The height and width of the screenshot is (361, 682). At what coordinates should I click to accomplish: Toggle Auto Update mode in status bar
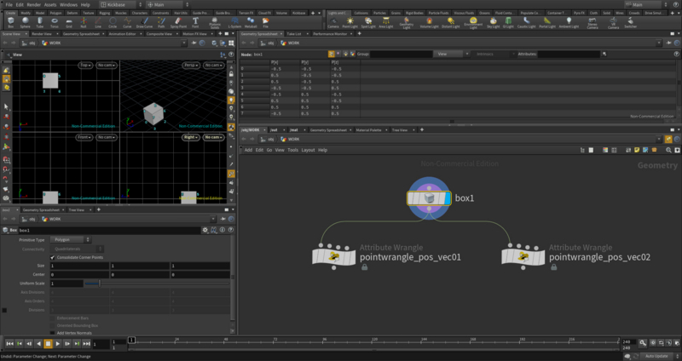(656, 356)
